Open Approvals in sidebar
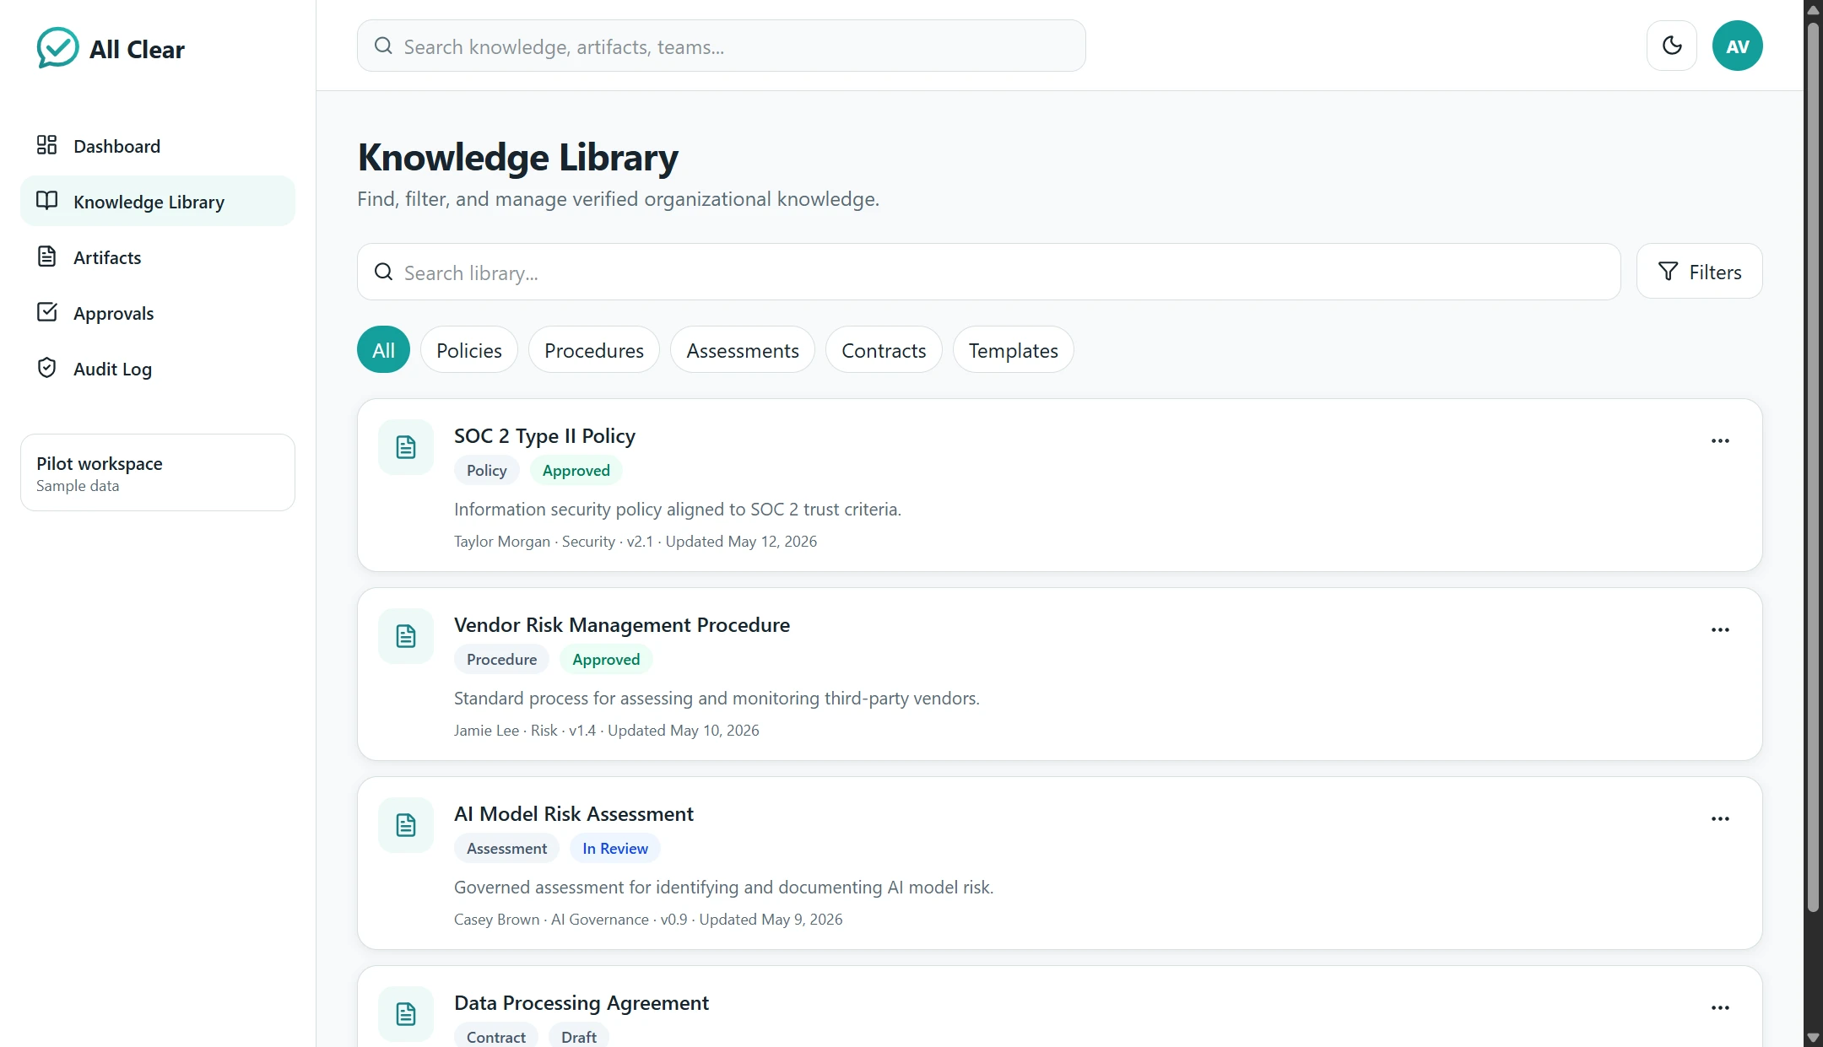1823x1047 pixels. [x=158, y=312]
